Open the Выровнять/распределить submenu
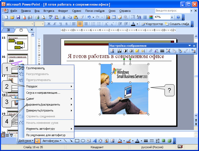 click(x=46, y=105)
